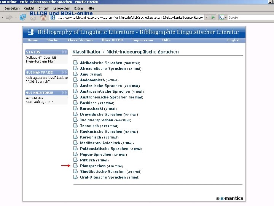
Task: Expand the SUCHANFRAGE sidebar panel arrows
Action: [x=64, y=72]
